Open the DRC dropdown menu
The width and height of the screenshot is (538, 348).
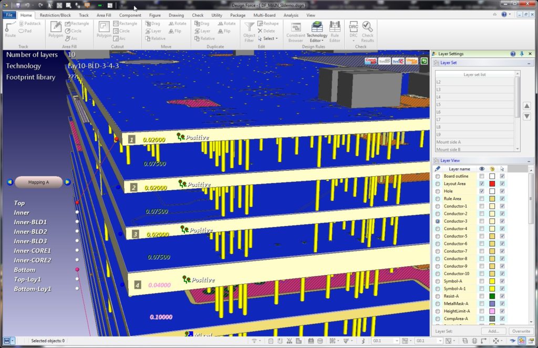coord(353,41)
